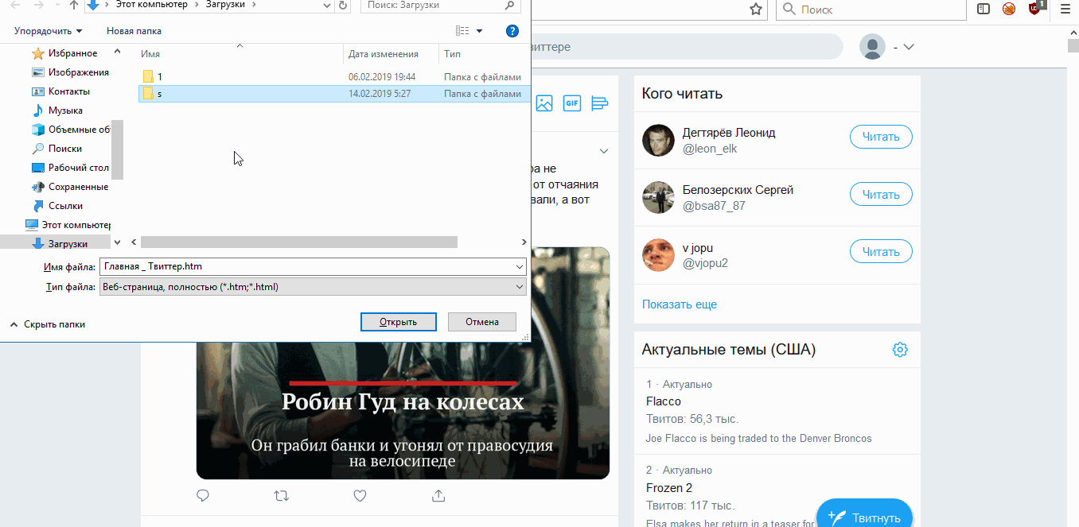Click Показать еще link
Image resolution: width=1079 pixels, height=527 pixels.
click(680, 304)
